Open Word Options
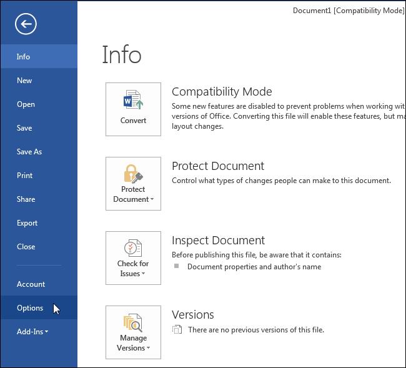Image resolution: width=406 pixels, height=368 pixels. pos(39,307)
